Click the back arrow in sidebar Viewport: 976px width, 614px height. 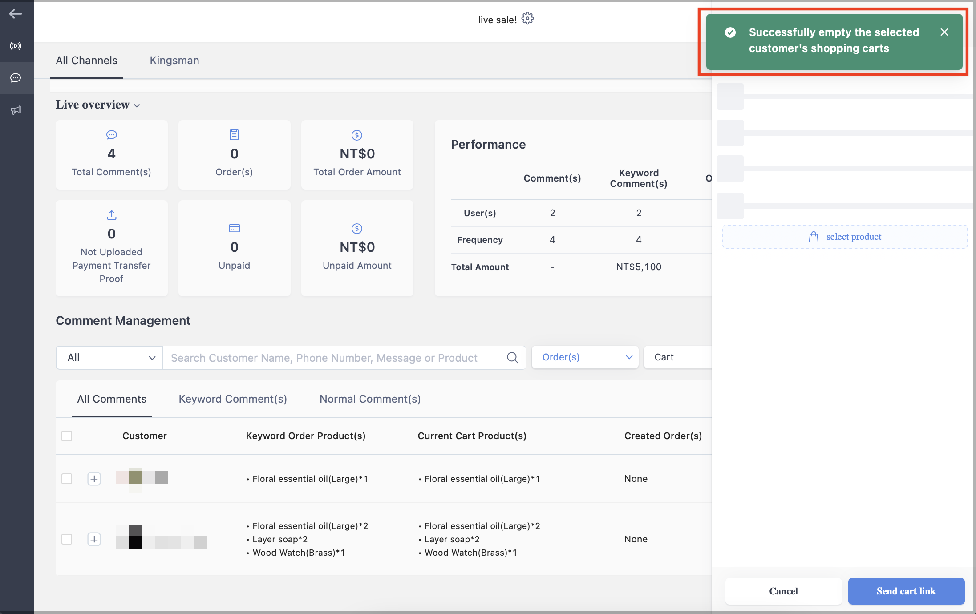pyautogui.click(x=16, y=14)
